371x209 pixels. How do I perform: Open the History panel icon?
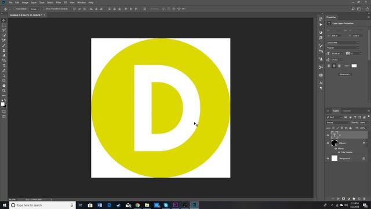coord(321,19)
